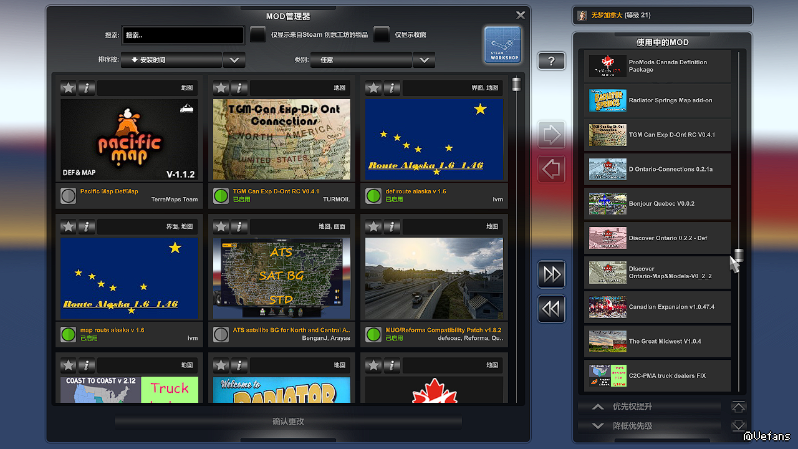
Task: Select active TGM Can Exp D-Ont RC
Action: point(658,135)
